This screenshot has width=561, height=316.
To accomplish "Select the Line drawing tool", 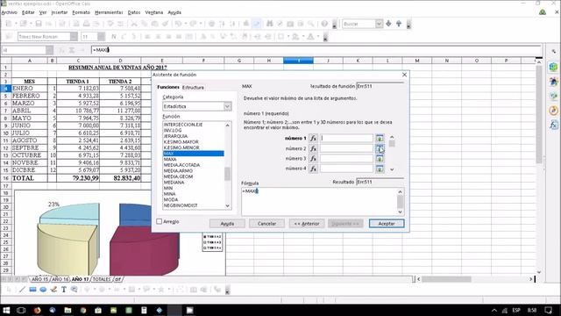I will pyautogui.click(x=22, y=290).
